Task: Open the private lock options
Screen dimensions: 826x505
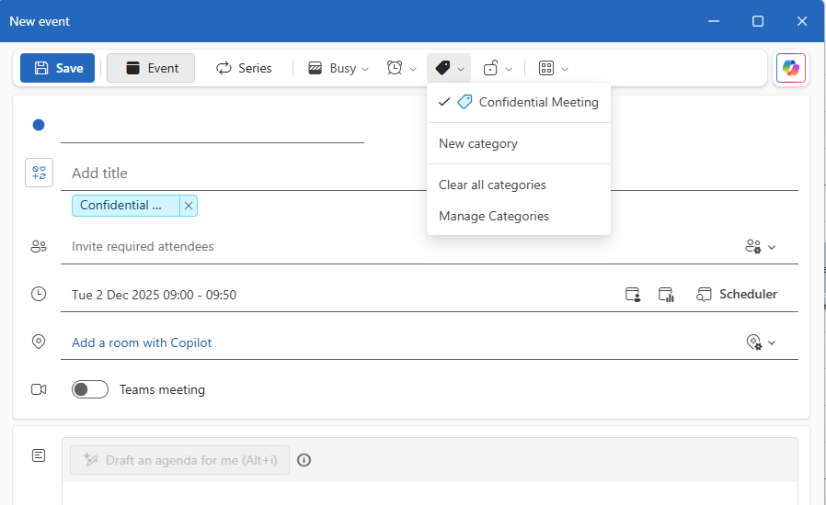Action: point(497,68)
